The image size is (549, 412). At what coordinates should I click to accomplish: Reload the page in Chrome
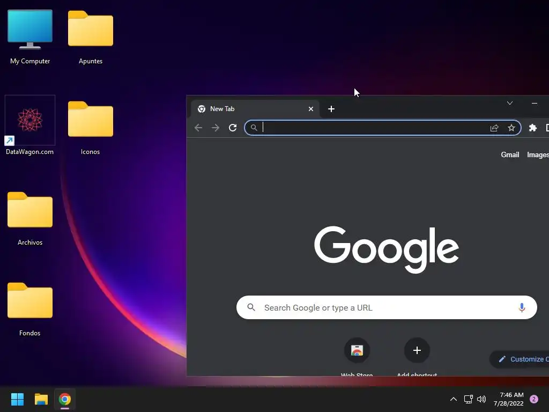point(233,128)
